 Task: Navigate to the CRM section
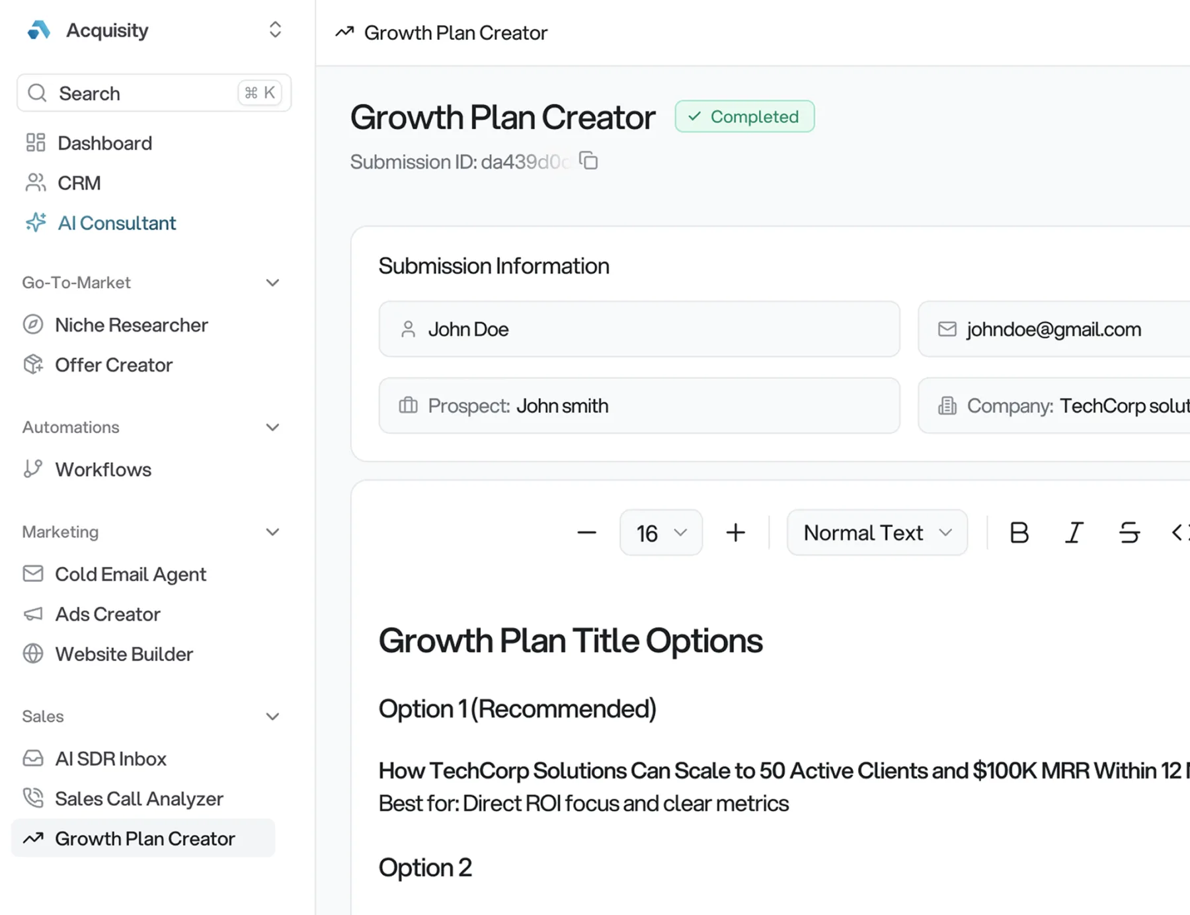pos(79,183)
